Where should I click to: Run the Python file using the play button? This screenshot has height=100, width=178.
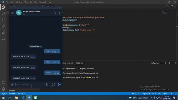pos(166,6)
